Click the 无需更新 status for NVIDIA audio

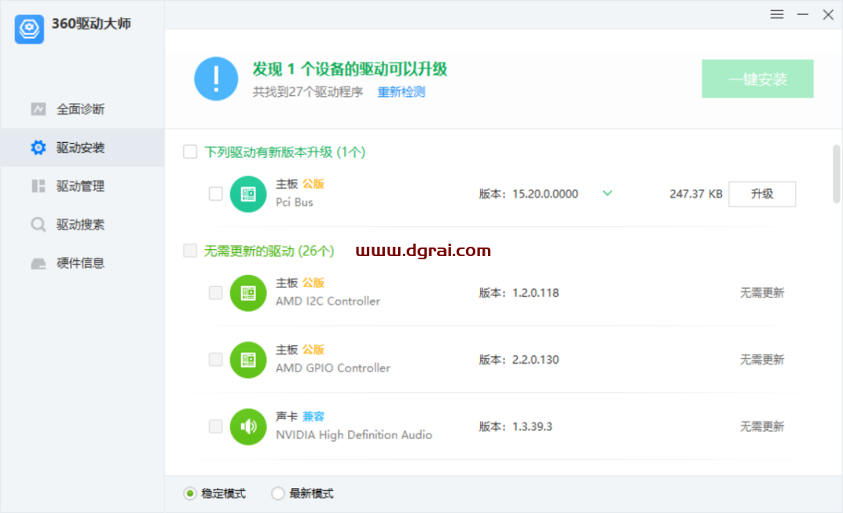point(763,426)
